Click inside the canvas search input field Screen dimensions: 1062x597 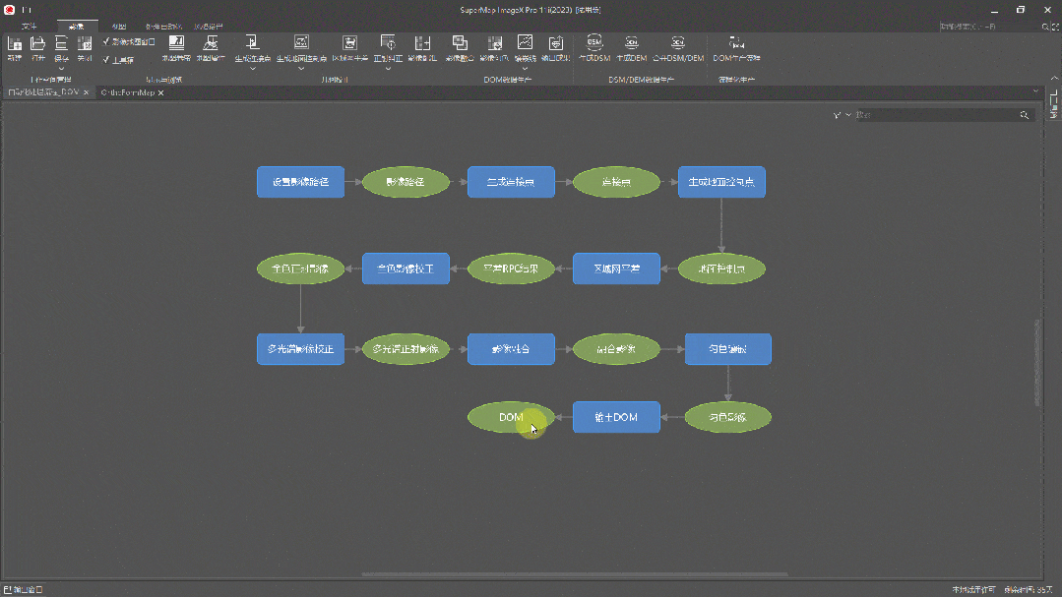click(x=936, y=115)
